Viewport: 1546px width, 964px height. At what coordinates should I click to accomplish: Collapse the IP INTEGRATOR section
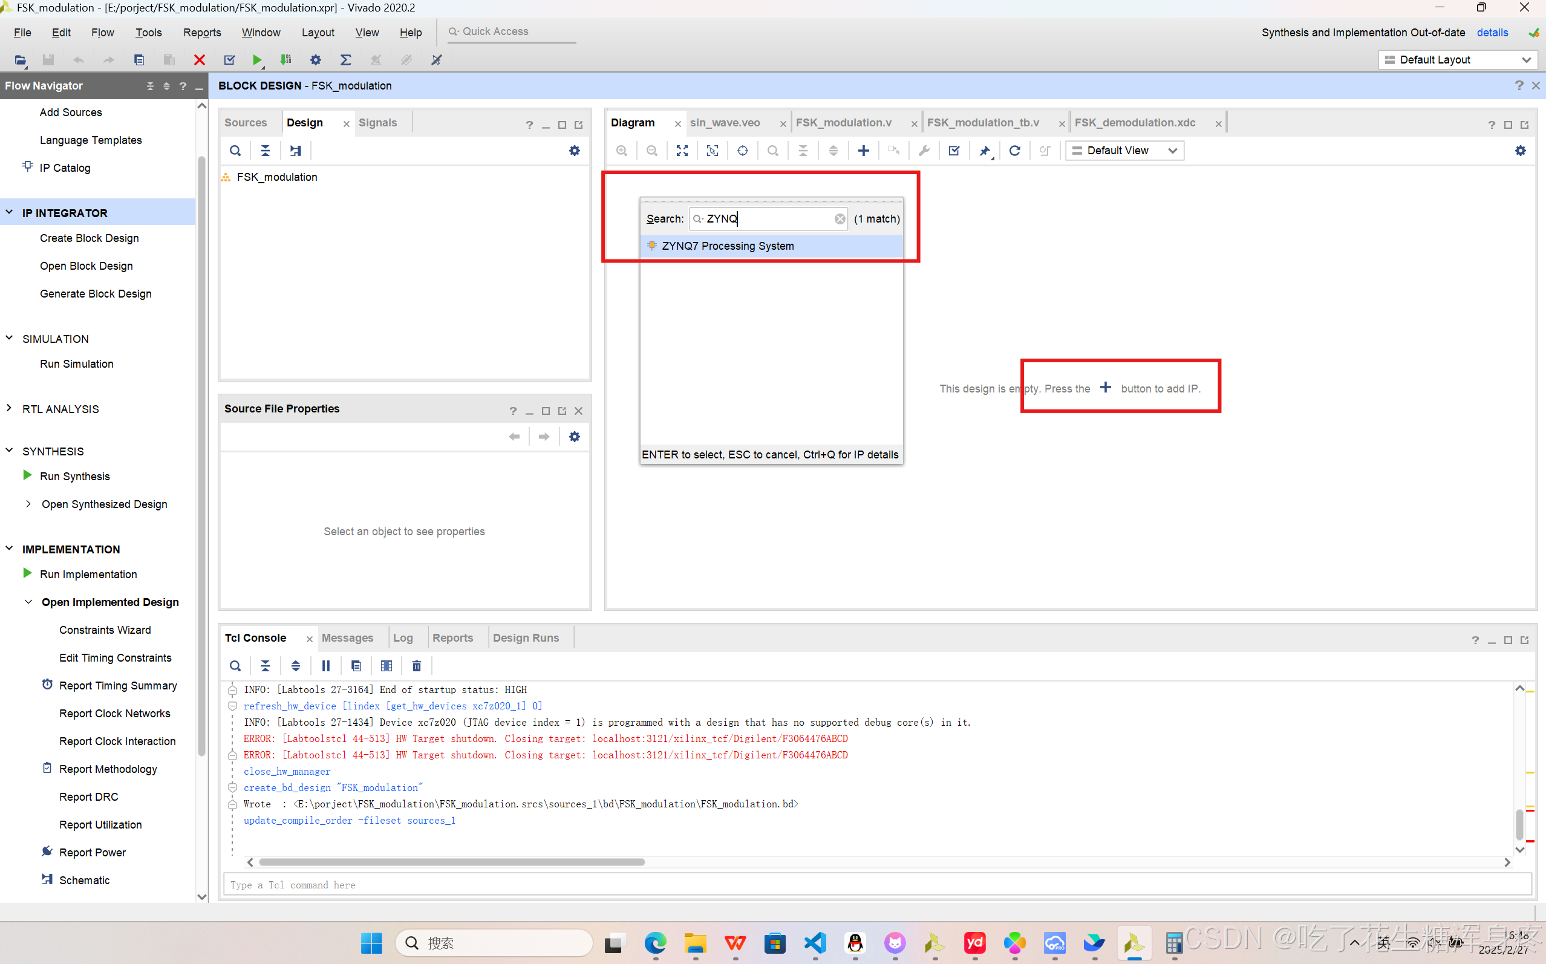10,212
